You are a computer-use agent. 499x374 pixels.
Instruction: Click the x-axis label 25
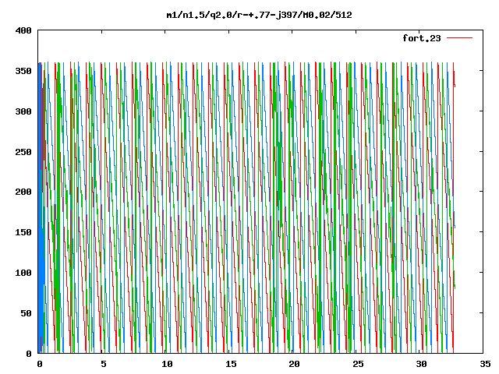click(x=358, y=364)
